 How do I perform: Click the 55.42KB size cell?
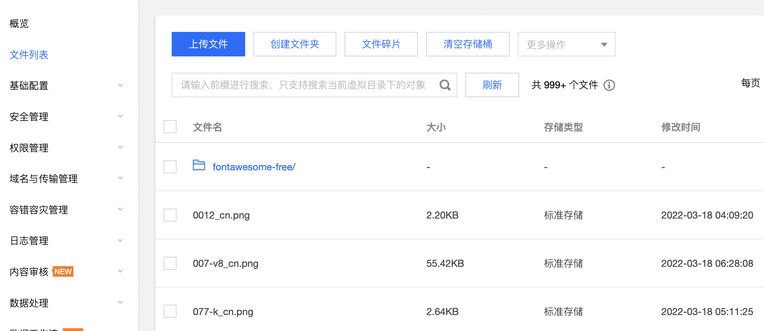tap(445, 263)
